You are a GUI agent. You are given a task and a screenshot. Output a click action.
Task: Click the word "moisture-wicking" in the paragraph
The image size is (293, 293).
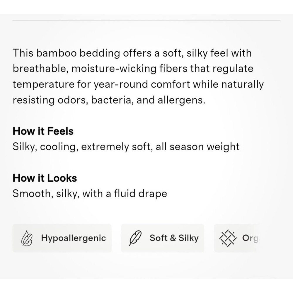click(x=114, y=69)
